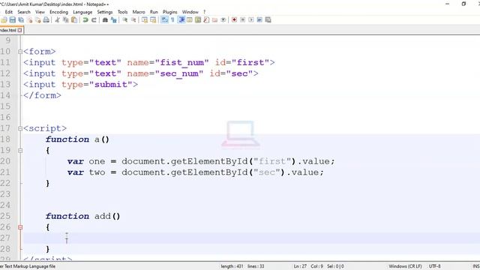Open the Window menu

pos(190,12)
